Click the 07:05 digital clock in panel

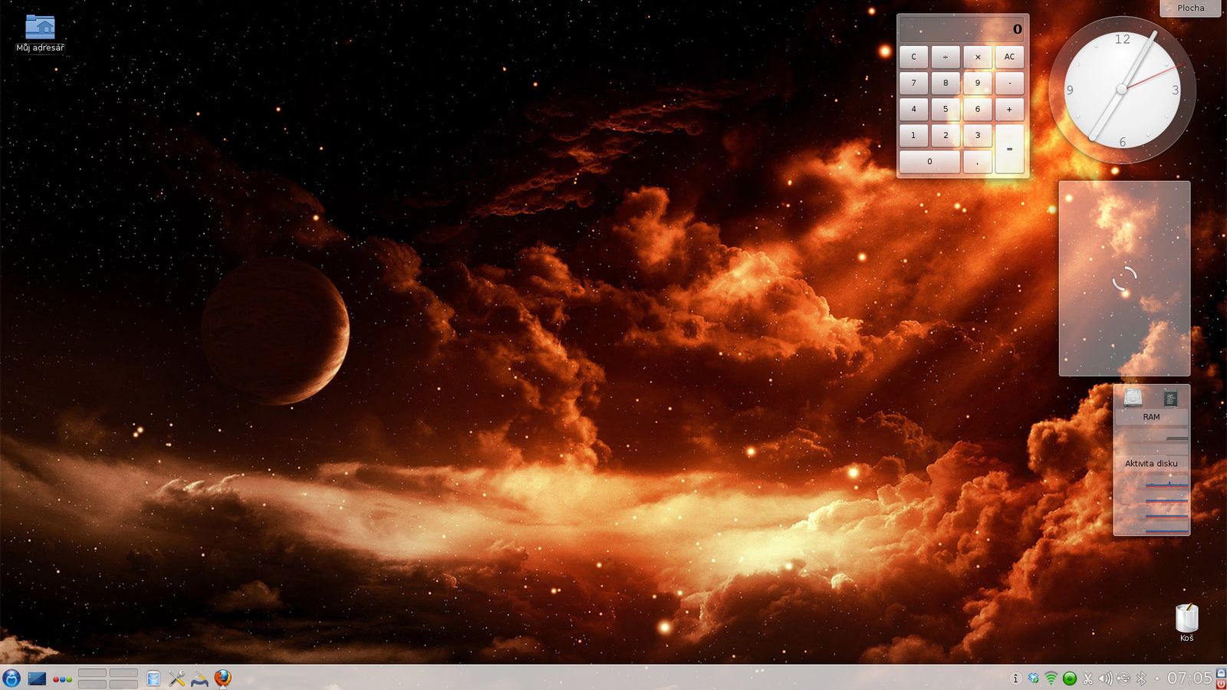(1189, 678)
